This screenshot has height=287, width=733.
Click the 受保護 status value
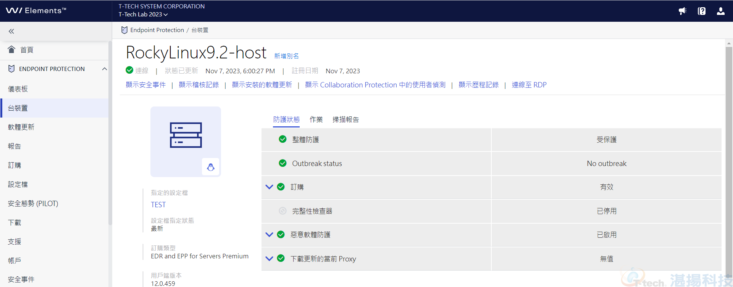[606, 140]
